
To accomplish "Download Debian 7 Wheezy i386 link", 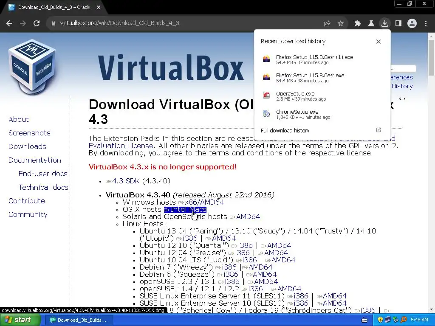I will tap(226, 267).
